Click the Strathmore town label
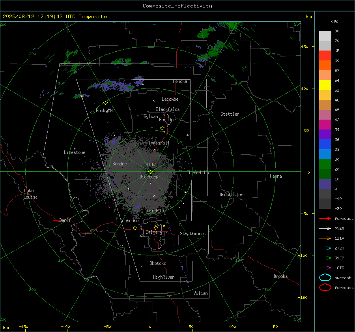The height and width of the screenshot is (332, 355). (x=192, y=234)
